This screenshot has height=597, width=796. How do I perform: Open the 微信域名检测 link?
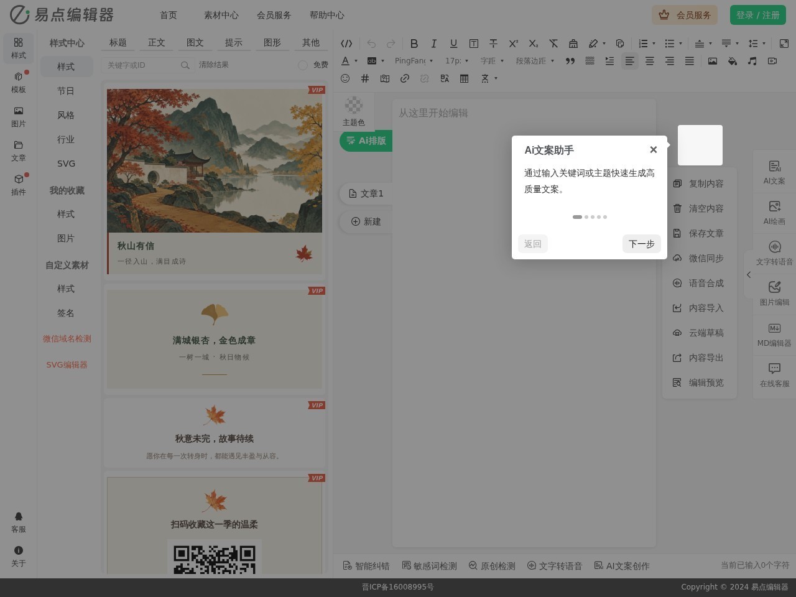(67, 339)
